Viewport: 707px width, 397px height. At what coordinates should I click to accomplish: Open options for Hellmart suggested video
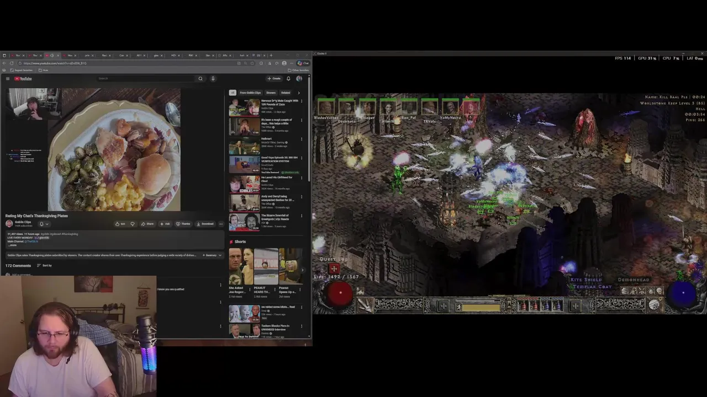click(302, 140)
